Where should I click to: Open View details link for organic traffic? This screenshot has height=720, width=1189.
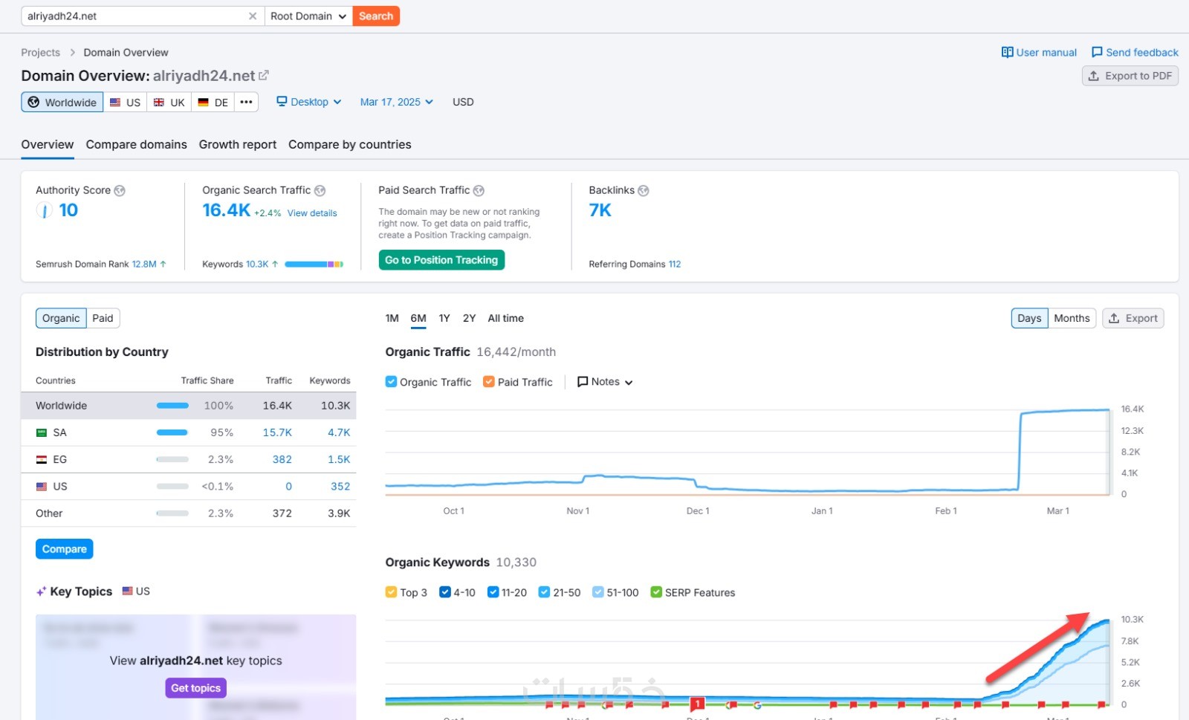click(x=312, y=213)
